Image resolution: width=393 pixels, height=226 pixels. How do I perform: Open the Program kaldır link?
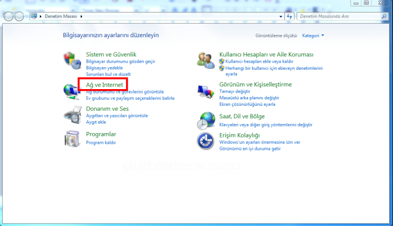101,142
